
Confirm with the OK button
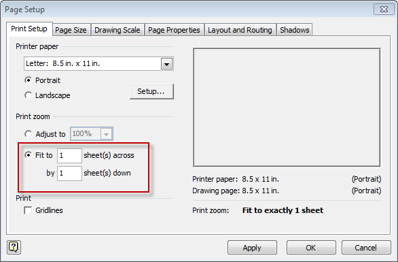pyautogui.click(x=311, y=248)
